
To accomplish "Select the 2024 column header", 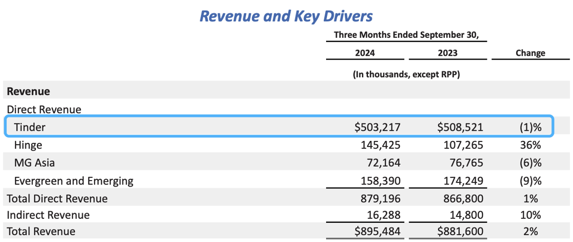I will (x=364, y=53).
